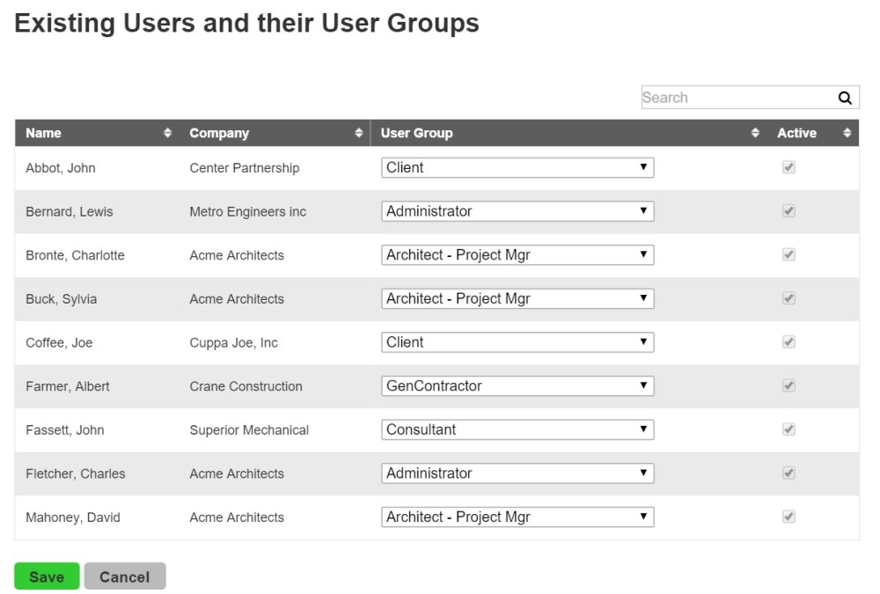Uncheck the Active checkbox for Bernard, Lewis
This screenshot has width=880, height=594.
point(789,211)
